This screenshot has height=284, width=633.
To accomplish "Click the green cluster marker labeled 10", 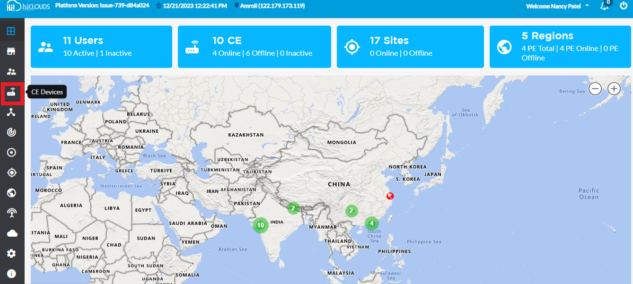I will point(261,225).
